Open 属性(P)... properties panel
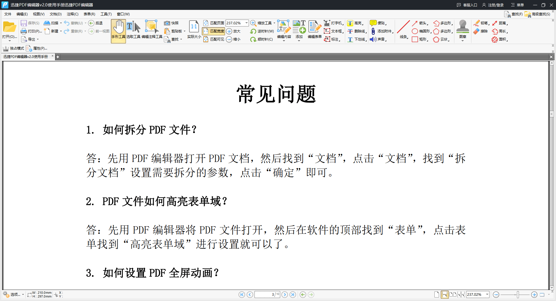 [x=37, y=48]
